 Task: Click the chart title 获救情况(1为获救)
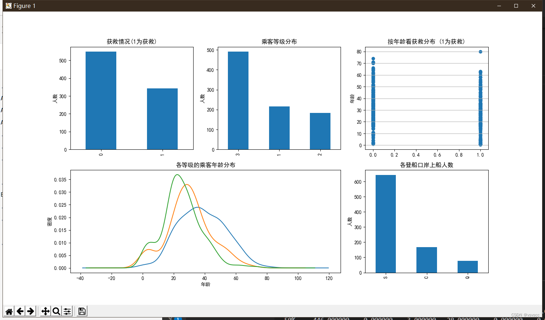(x=131, y=41)
